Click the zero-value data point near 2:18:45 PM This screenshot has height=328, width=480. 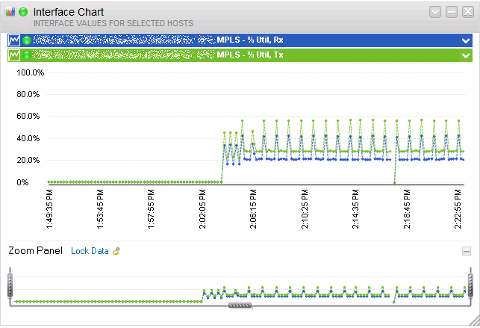395,183
